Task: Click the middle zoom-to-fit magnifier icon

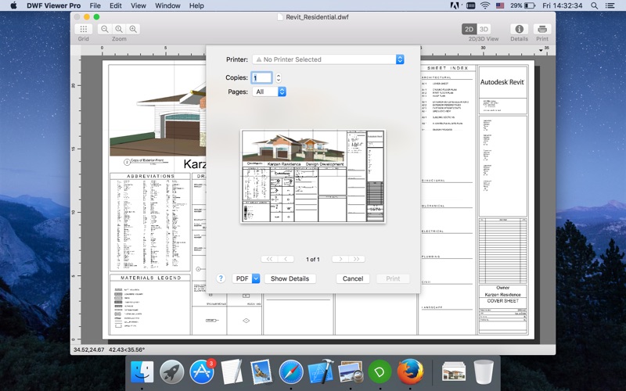Action: (x=119, y=29)
